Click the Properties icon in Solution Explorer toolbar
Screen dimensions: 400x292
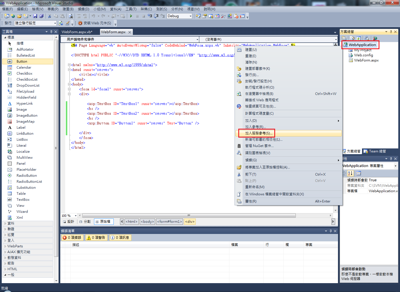point(344,38)
